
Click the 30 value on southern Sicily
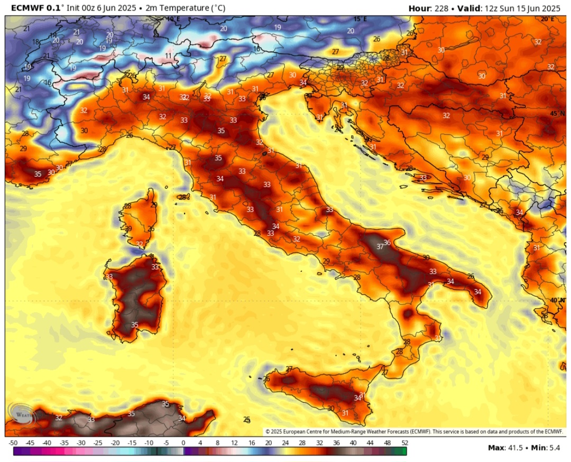point(330,409)
